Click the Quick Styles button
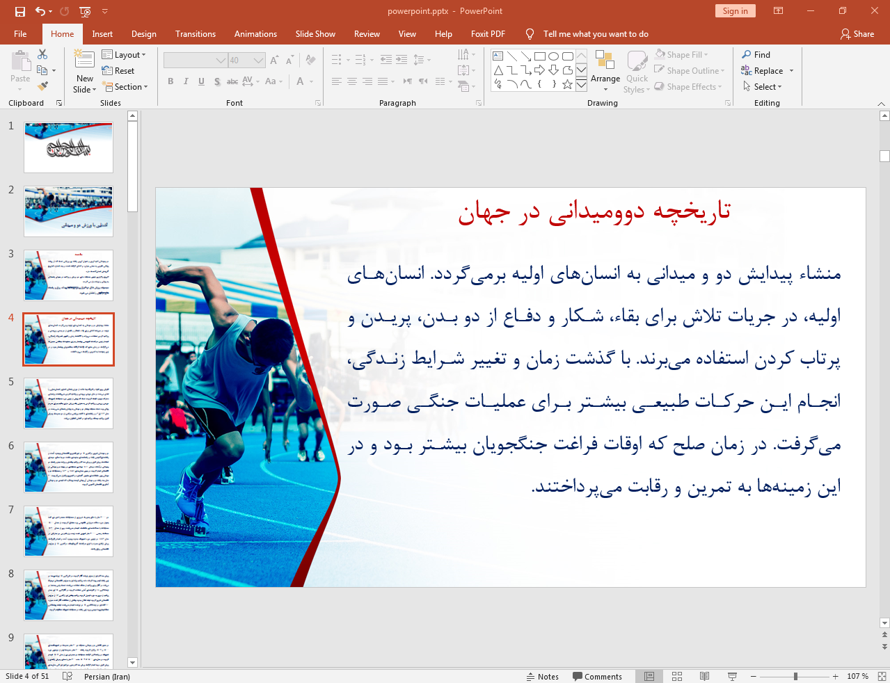890x683 pixels. 637,72
